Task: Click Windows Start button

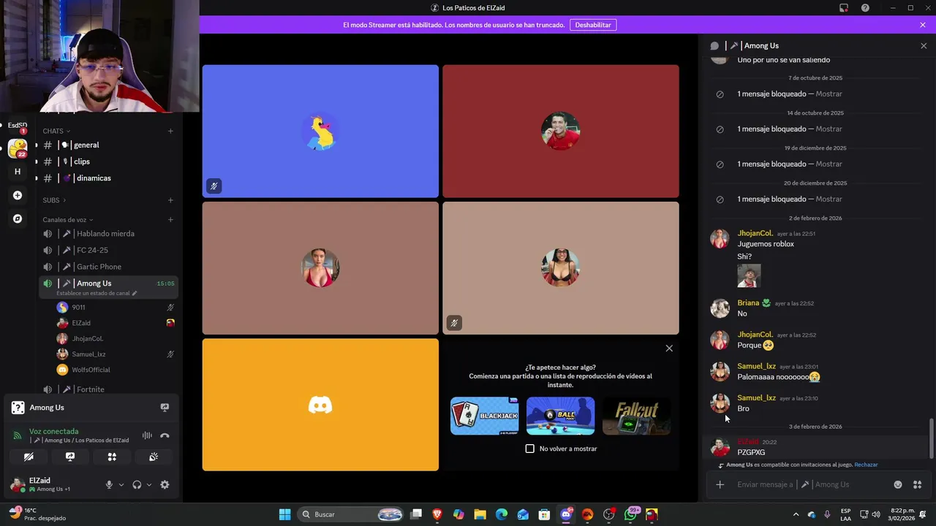Action: (284, 514)
